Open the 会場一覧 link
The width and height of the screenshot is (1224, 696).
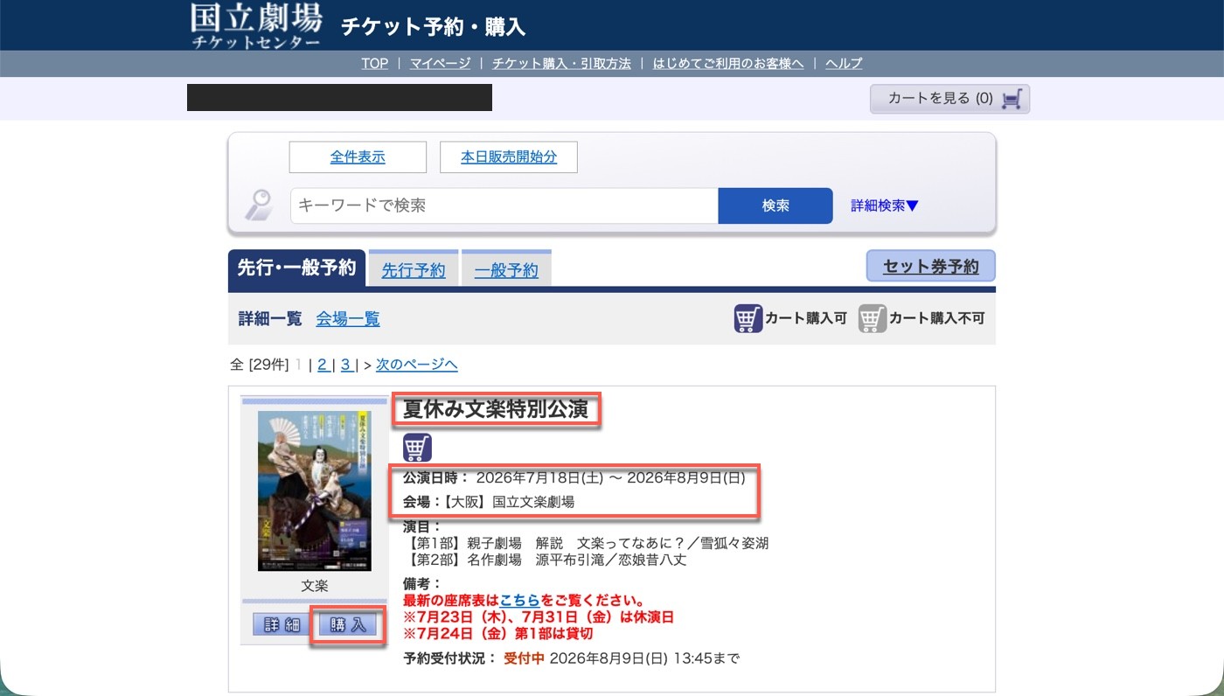click(348, 318)
